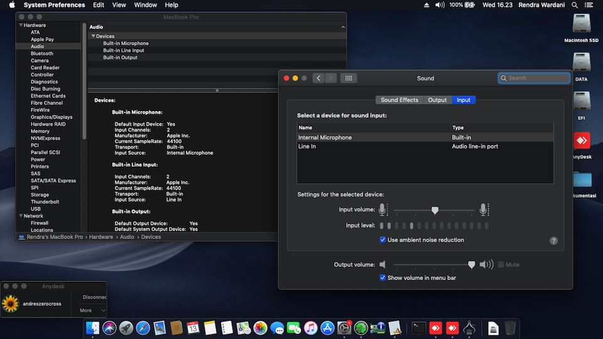The width and height of the screenshot is (603, 339).
Task: Open the View menu
Action: [119, 5]
